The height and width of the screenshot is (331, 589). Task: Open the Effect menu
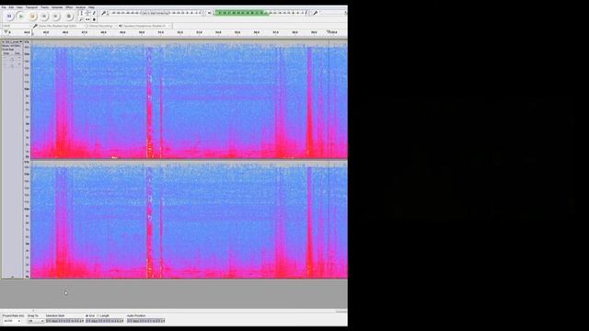pyautogui.click(x=69, y=7)
